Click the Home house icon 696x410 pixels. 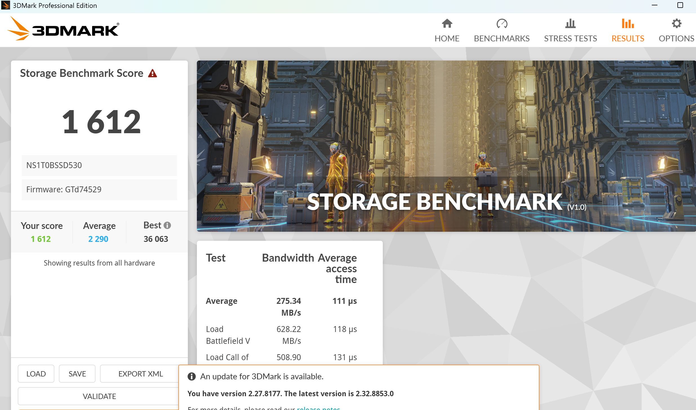[447, 24]
